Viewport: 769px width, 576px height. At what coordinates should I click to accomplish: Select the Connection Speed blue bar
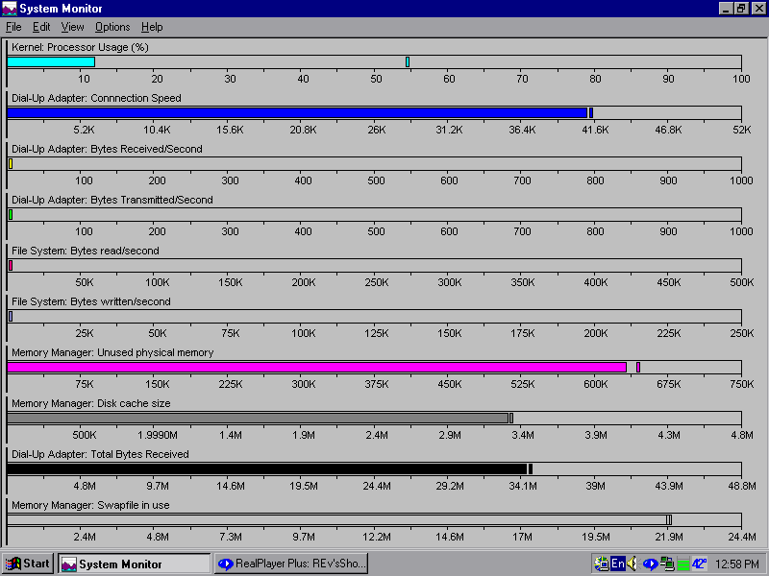pyautogui.click(x=296, y=112)
